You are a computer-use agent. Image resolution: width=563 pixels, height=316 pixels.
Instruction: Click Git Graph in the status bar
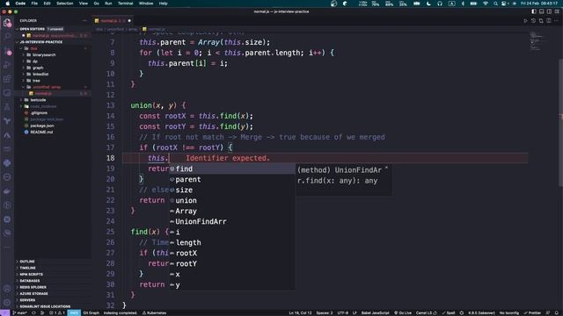91,312
